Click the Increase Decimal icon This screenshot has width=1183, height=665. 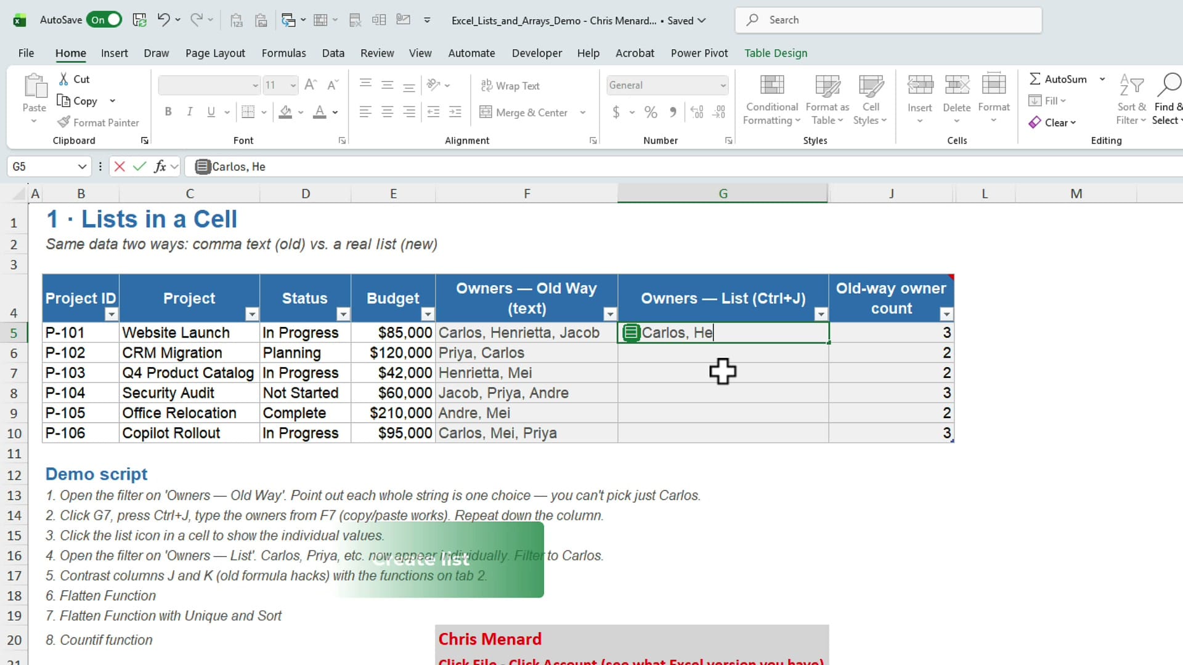pos(697,112)
